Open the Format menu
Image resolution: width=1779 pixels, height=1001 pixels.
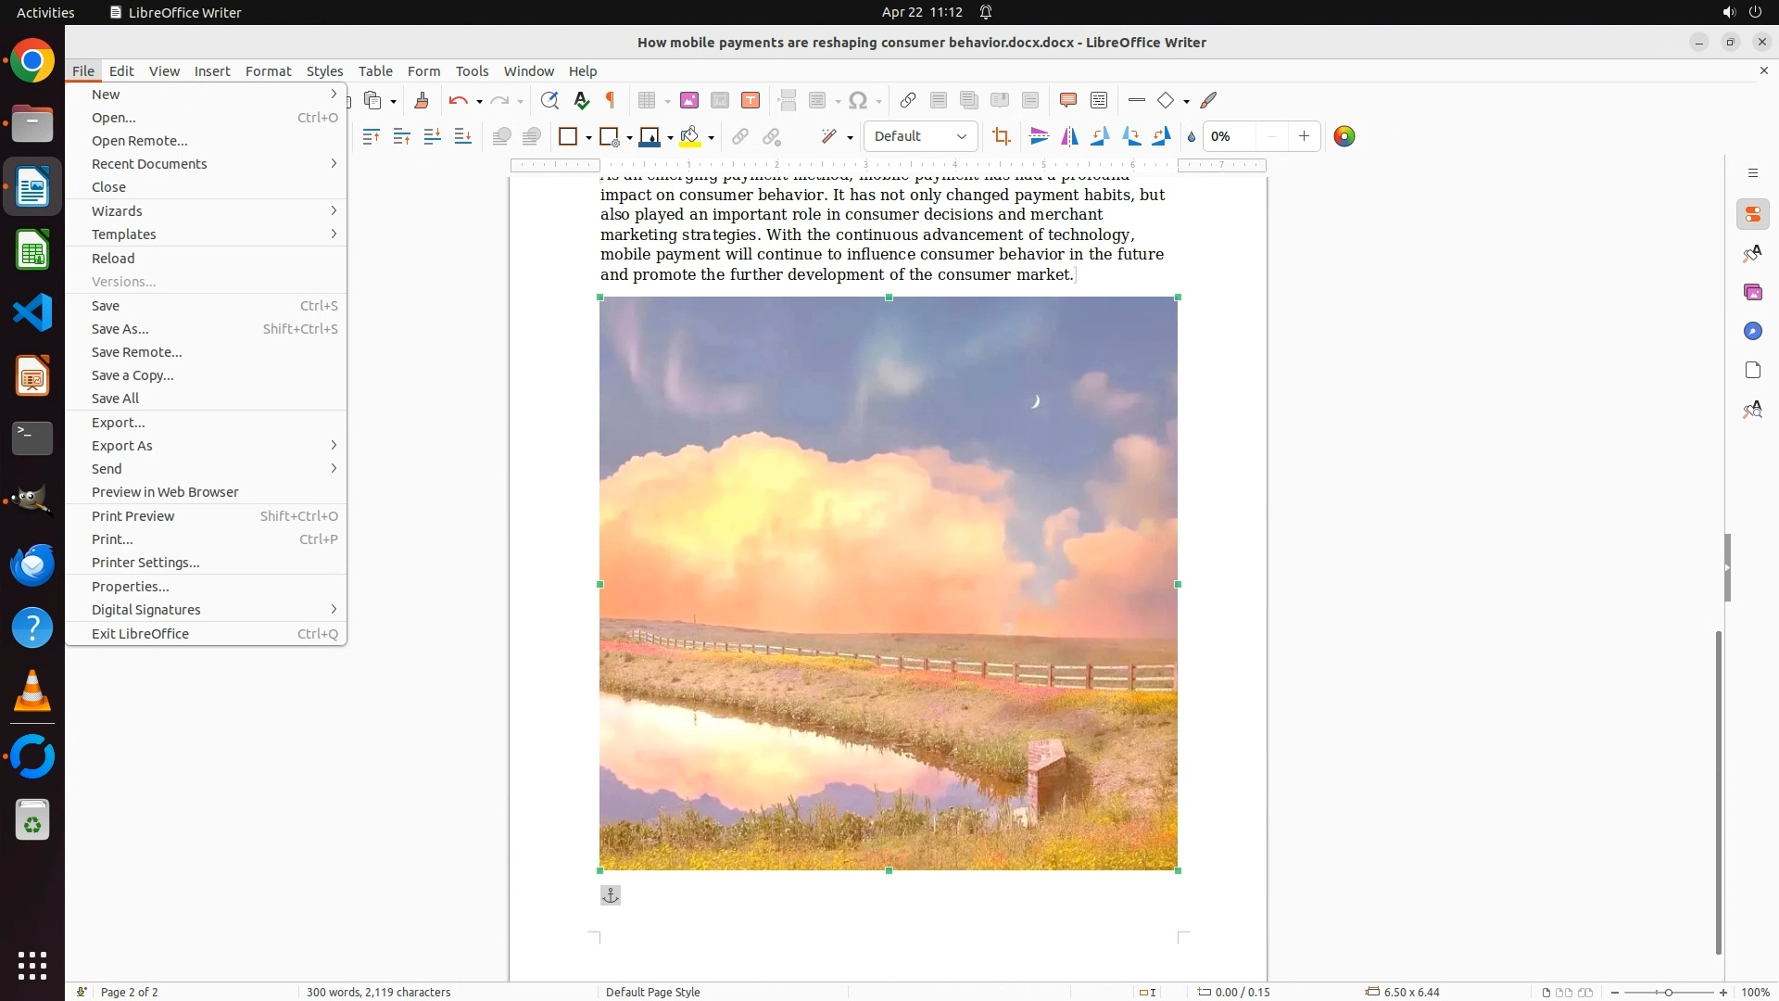(268, 71)
